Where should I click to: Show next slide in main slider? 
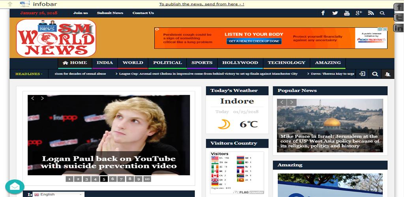42,98
